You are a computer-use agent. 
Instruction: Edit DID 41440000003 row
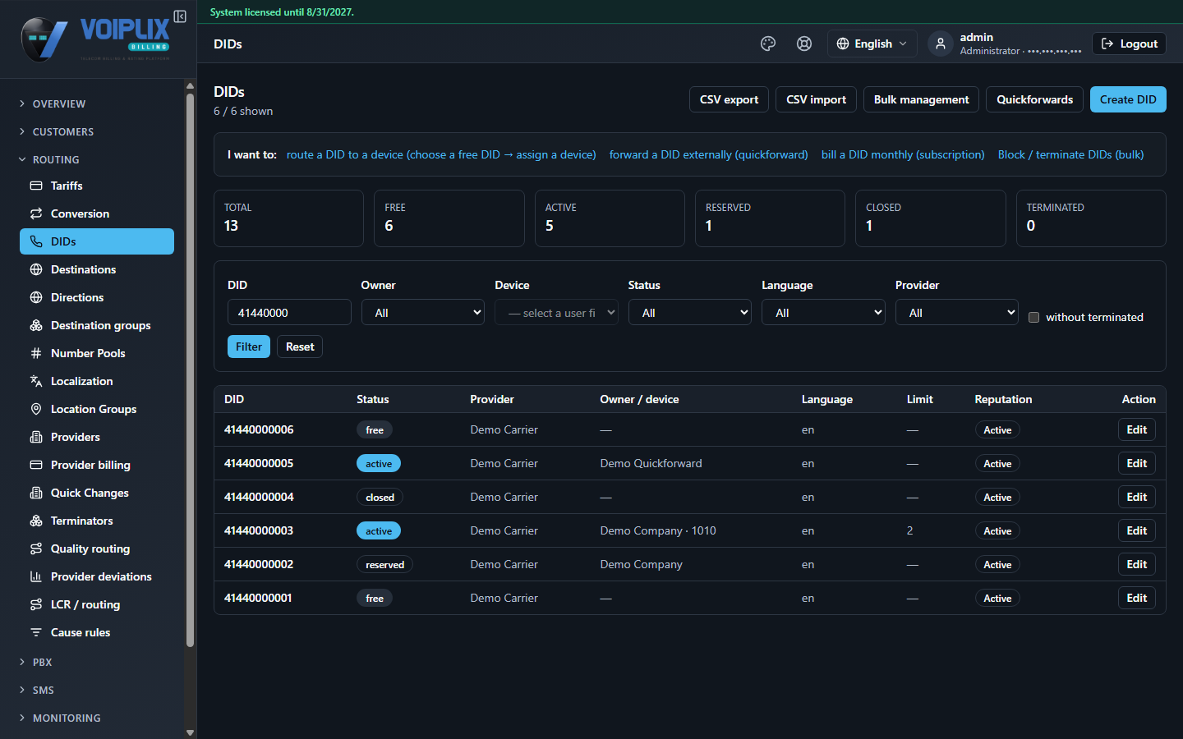pyautogui.click(x=1137, y=530)
